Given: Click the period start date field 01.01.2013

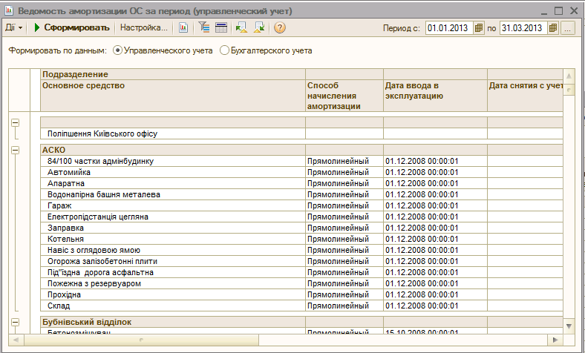Looking at the screenshot, I should click(x=449, y=28).
